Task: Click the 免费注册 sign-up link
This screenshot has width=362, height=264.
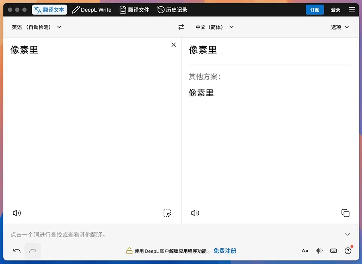Action: tap(224, 251)
